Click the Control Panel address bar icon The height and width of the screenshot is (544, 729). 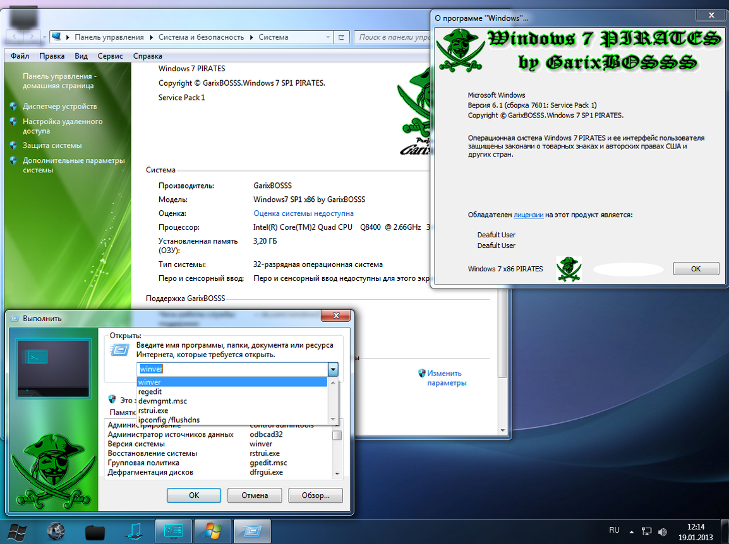tap(57, 36)
